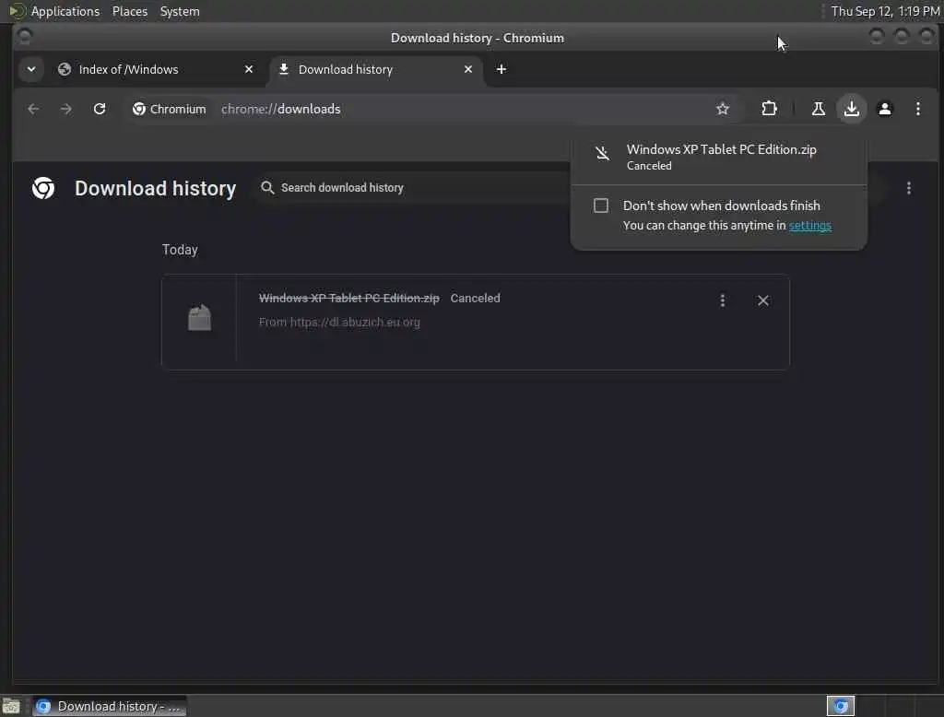This screenshot has height=717, width=944.
Task: Click the clock Thu Sep 12, 1:19 PM
Action: (x=885, y=11)
